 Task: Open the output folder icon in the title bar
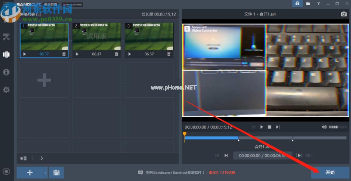(308, 3)
